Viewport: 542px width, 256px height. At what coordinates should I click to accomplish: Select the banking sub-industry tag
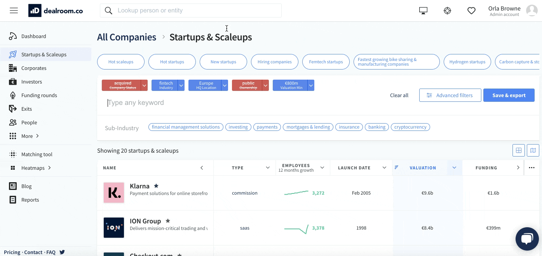tap(377, 127)
